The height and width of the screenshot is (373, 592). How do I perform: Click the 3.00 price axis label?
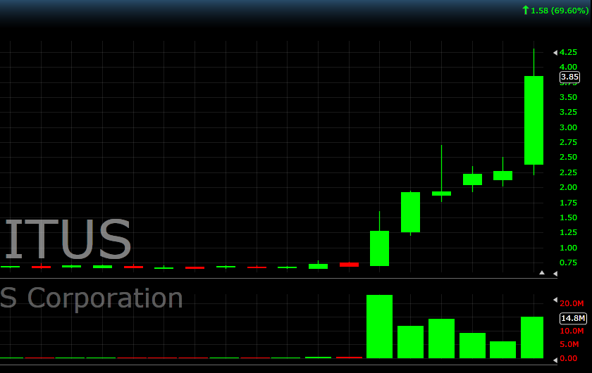point(568,127)
